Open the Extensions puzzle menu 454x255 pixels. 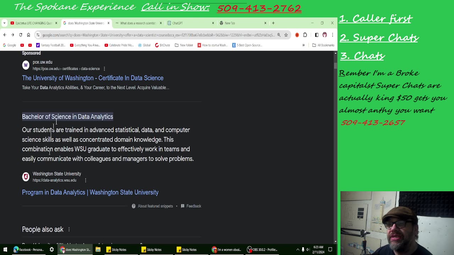pyautogui.click(x=305, y=35)
